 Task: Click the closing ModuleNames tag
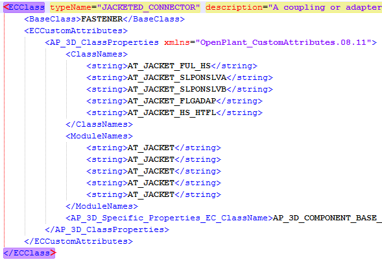coord(102,206)
